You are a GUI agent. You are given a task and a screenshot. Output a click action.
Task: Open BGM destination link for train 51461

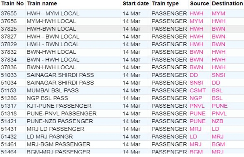click(x=218, y=145)
